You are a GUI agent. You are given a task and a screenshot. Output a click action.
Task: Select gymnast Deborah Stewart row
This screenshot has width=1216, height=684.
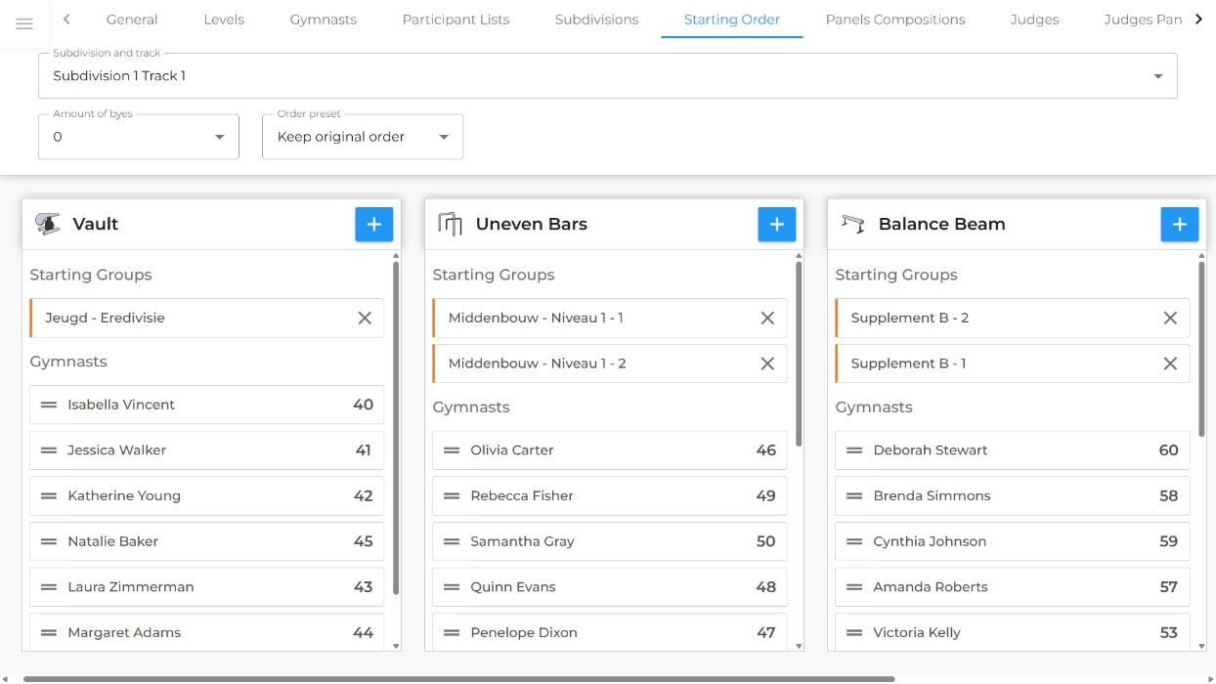tap(1012, 450)
